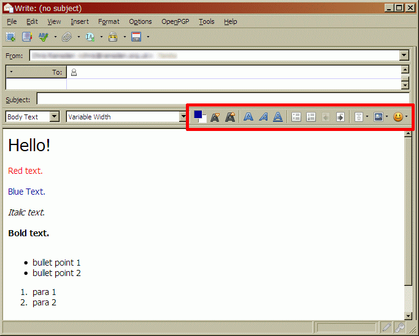Insert a smiley face emoticon
Screen dimensions: 419x336
pyautogui.click(x=398, y=117)
